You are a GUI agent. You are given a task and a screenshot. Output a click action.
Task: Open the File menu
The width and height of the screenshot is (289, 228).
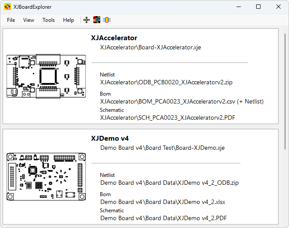(11, 20)
